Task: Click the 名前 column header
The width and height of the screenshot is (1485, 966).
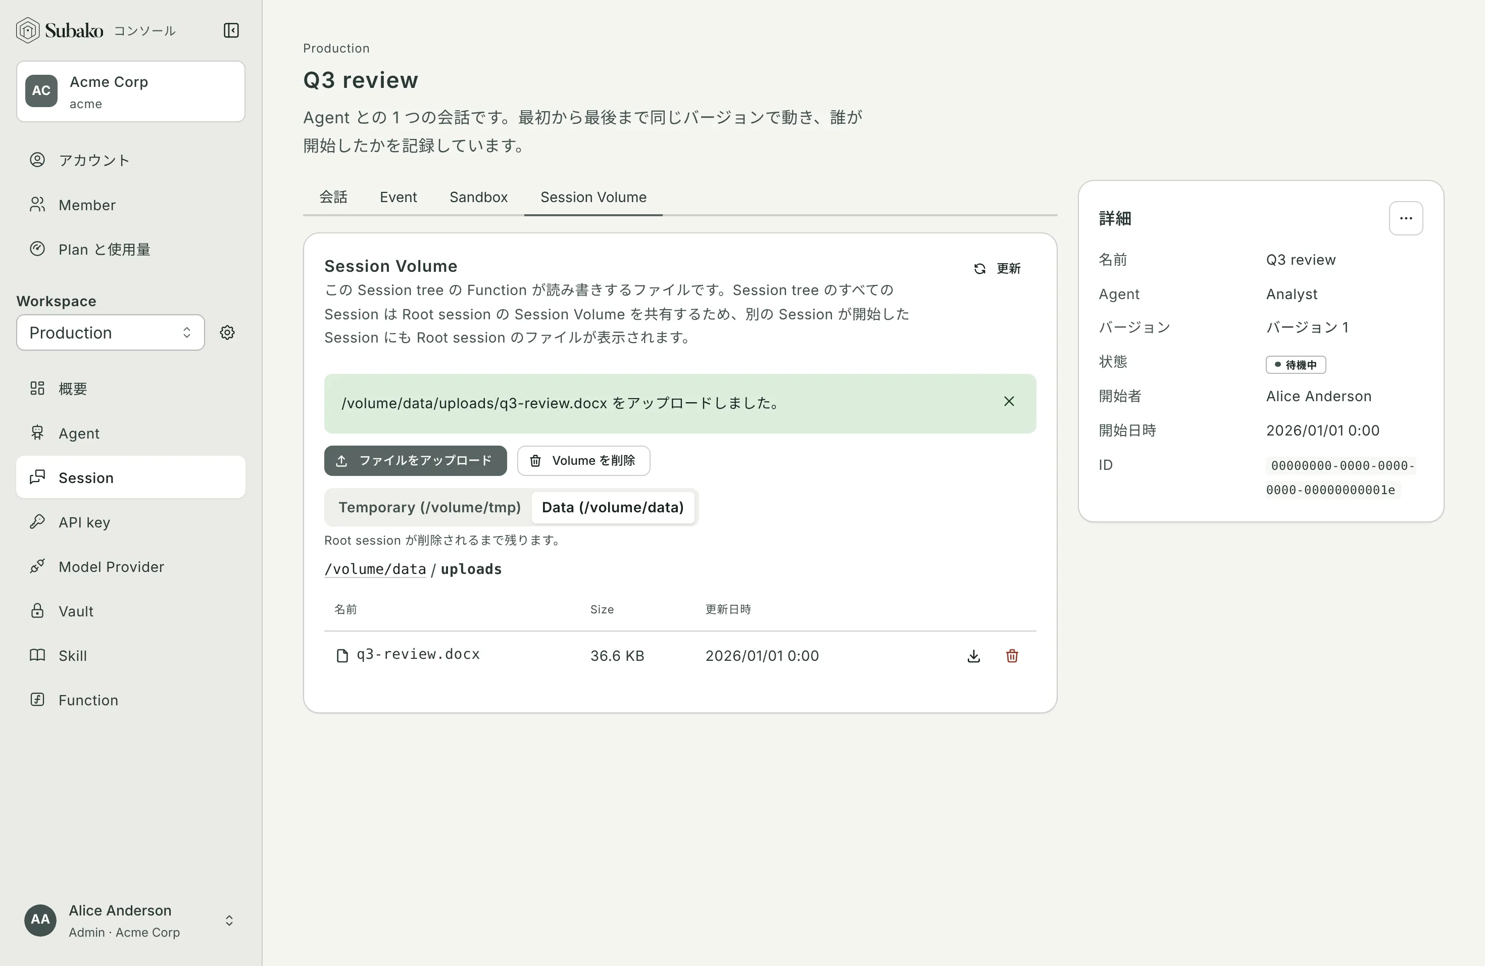Action: 345,609
